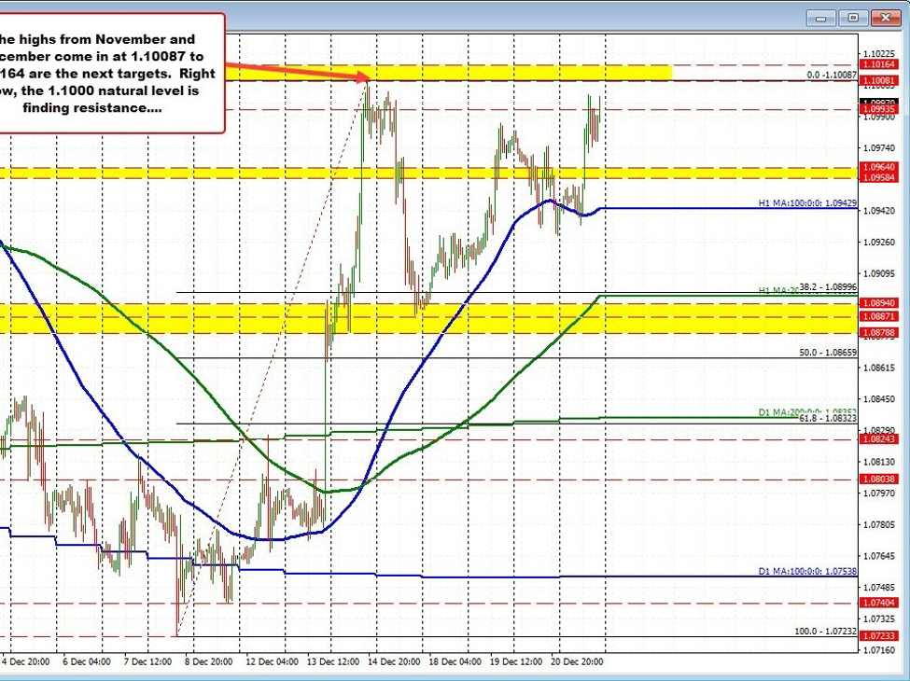Select the H1 MA:100 moving average label
910x681 pixels.
[807, 202]
